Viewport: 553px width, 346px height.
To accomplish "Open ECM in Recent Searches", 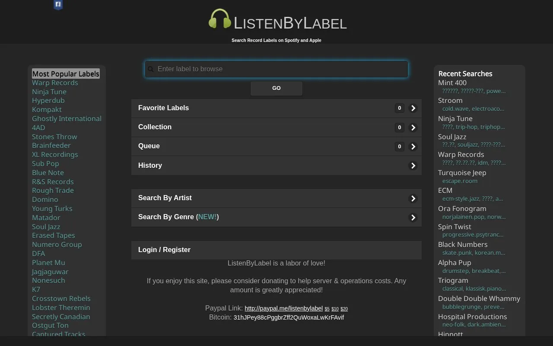I will 445,190.
